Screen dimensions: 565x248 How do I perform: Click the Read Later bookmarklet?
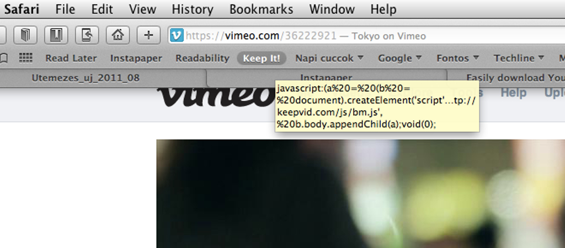(x=71, y=58)
